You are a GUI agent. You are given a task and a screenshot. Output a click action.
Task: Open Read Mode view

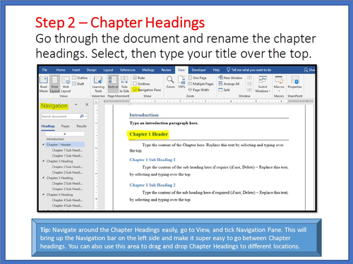44,84
